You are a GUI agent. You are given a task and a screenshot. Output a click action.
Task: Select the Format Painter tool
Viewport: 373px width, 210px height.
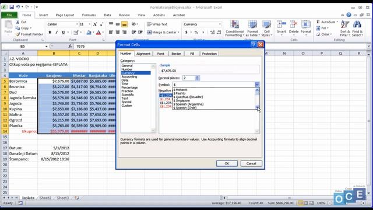(x=30, y=34)
